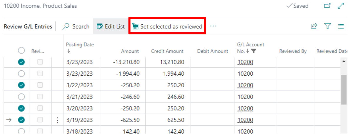
Task: Toggle the select-all rows circle in header
Action: tap(21, 51)
